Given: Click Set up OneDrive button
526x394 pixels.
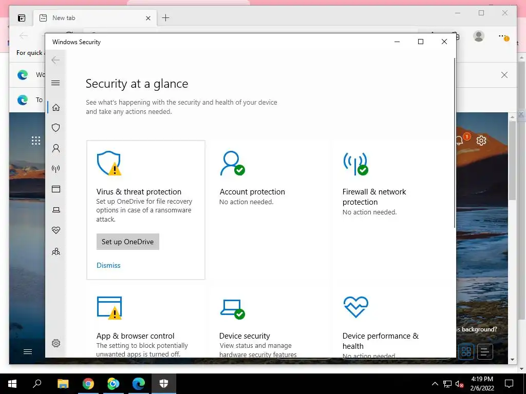Looking at the screenshot, I should (128, 242).
